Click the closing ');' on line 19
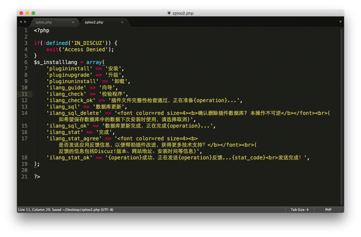 37,164
